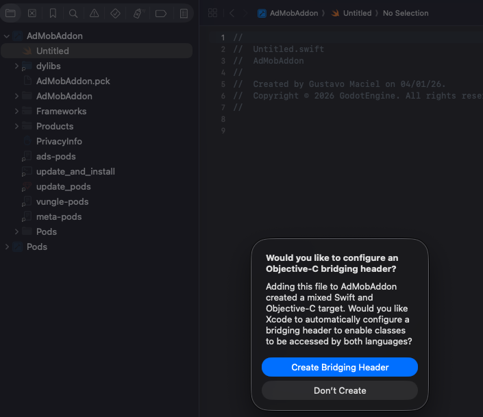Open the Breakpoint navigator
The height and width of the screenshot is (417, 483).
[160, 13]
